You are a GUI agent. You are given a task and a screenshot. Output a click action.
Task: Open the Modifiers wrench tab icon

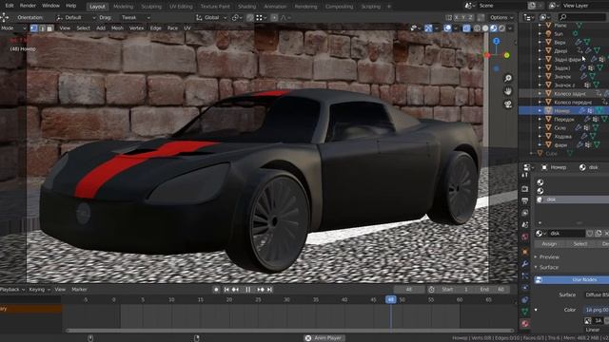pyautogui.click(x=525, y=264)
